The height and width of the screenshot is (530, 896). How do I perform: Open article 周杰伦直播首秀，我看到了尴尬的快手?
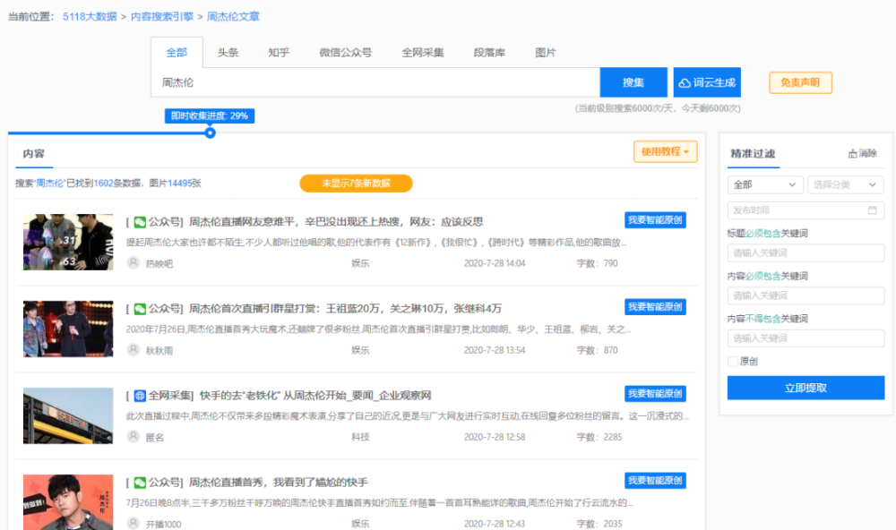click(x=279, y=483)
